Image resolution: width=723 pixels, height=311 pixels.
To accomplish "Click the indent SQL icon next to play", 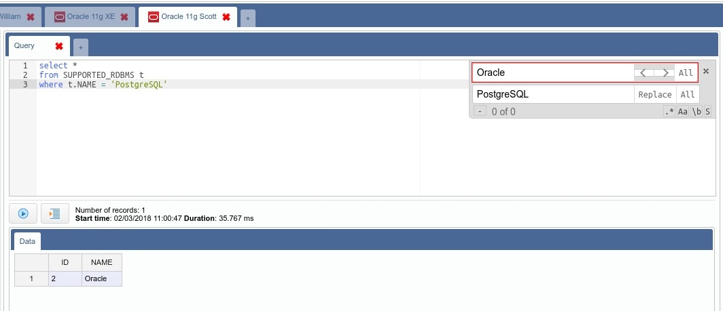I will [55, 213].
